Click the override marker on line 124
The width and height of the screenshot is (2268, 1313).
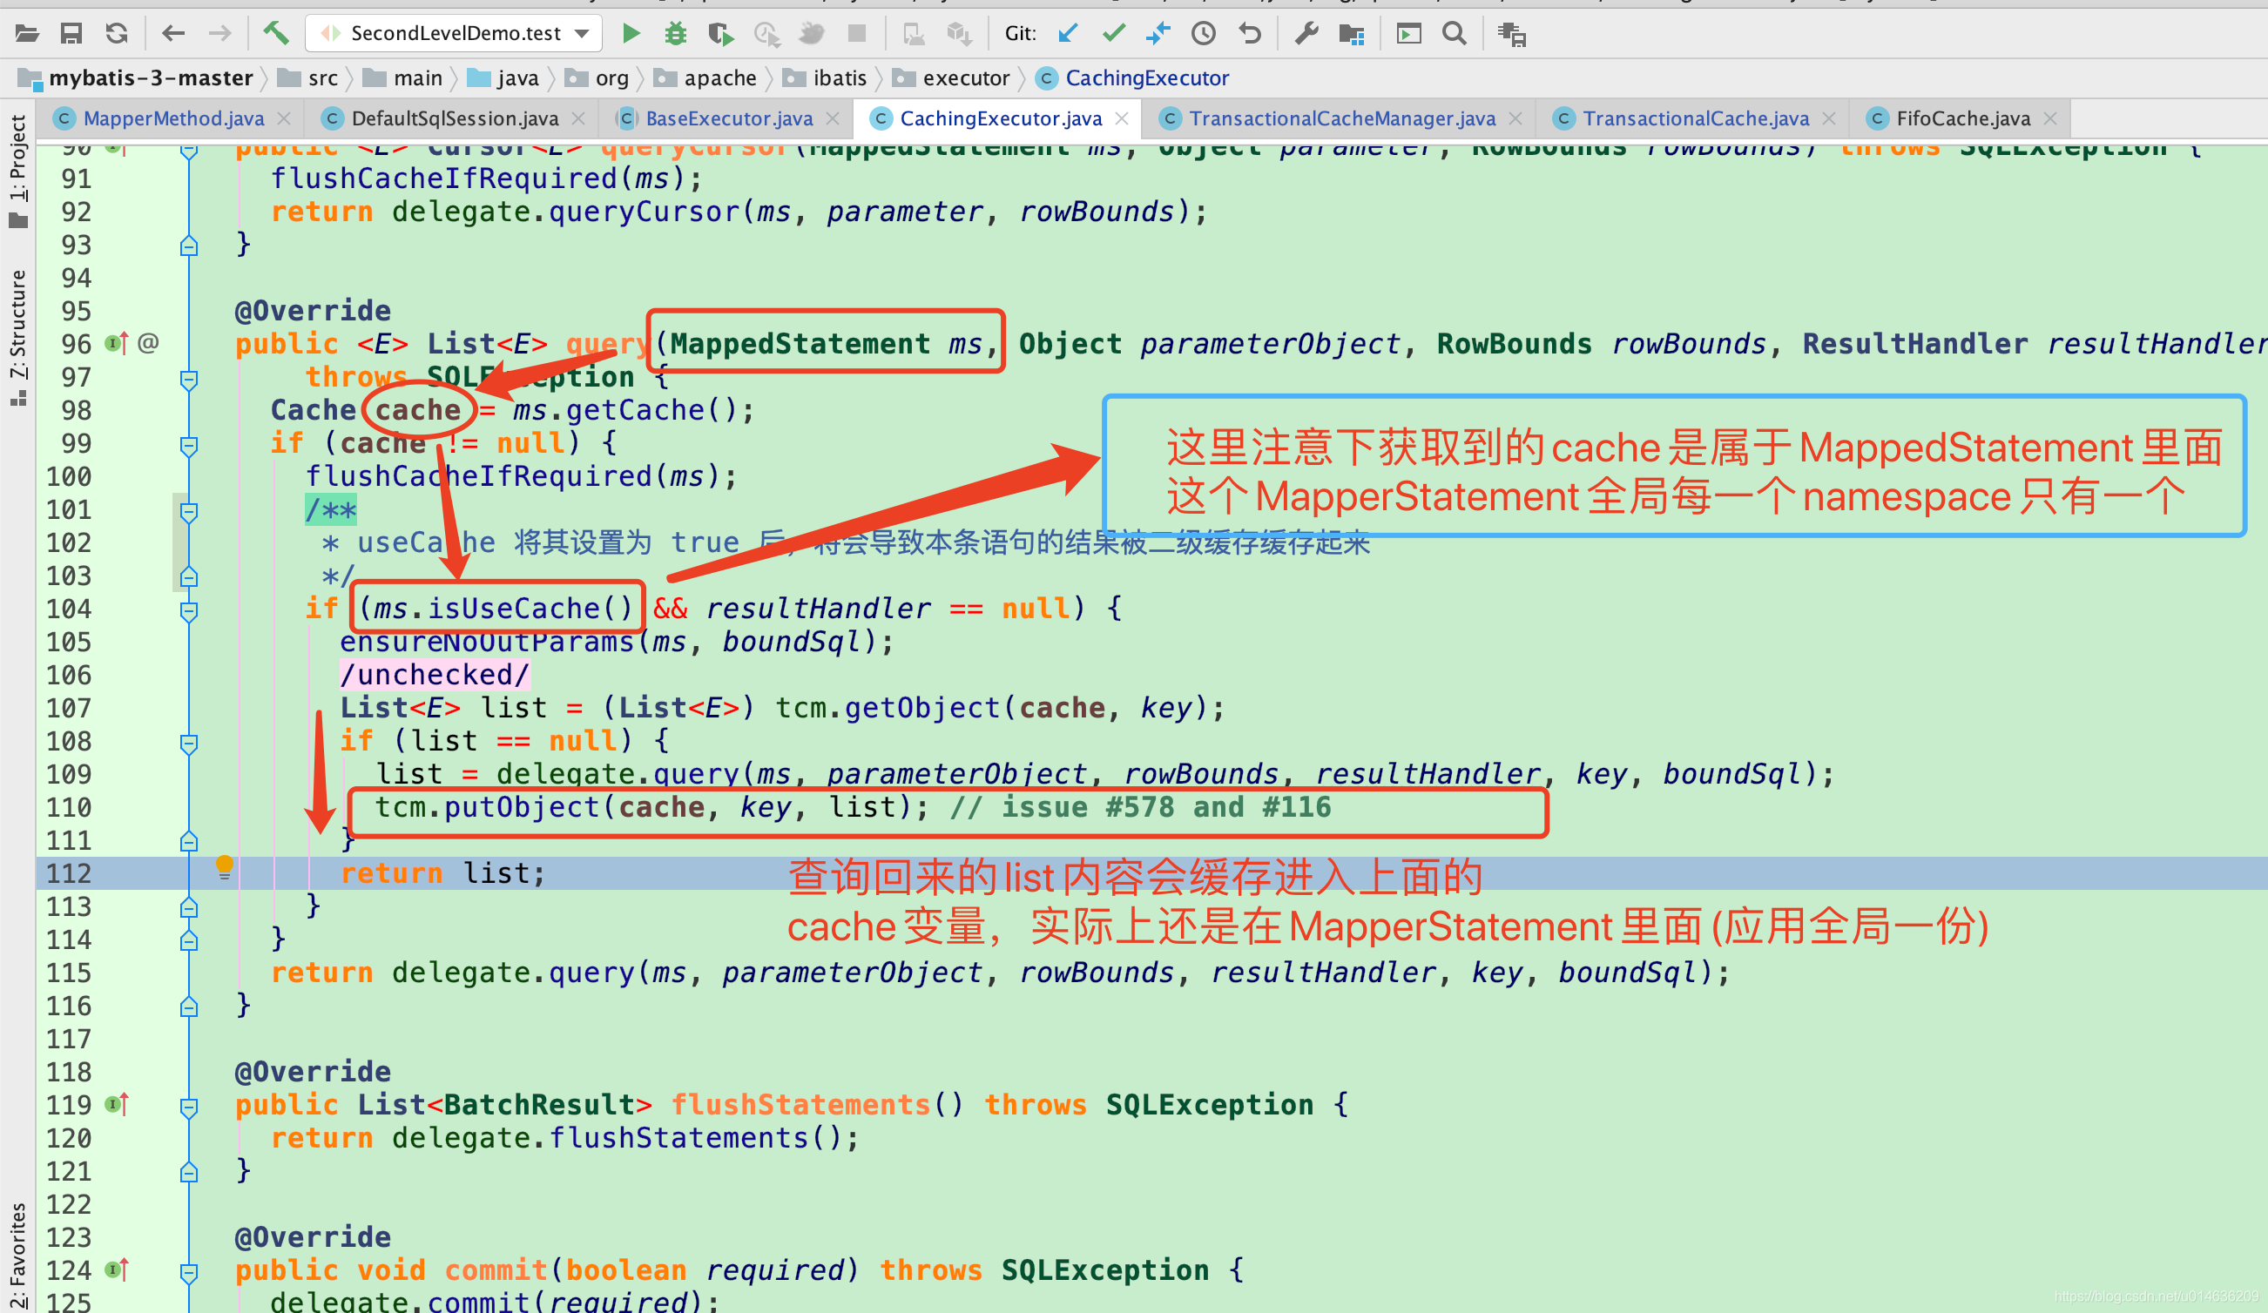117,1269
